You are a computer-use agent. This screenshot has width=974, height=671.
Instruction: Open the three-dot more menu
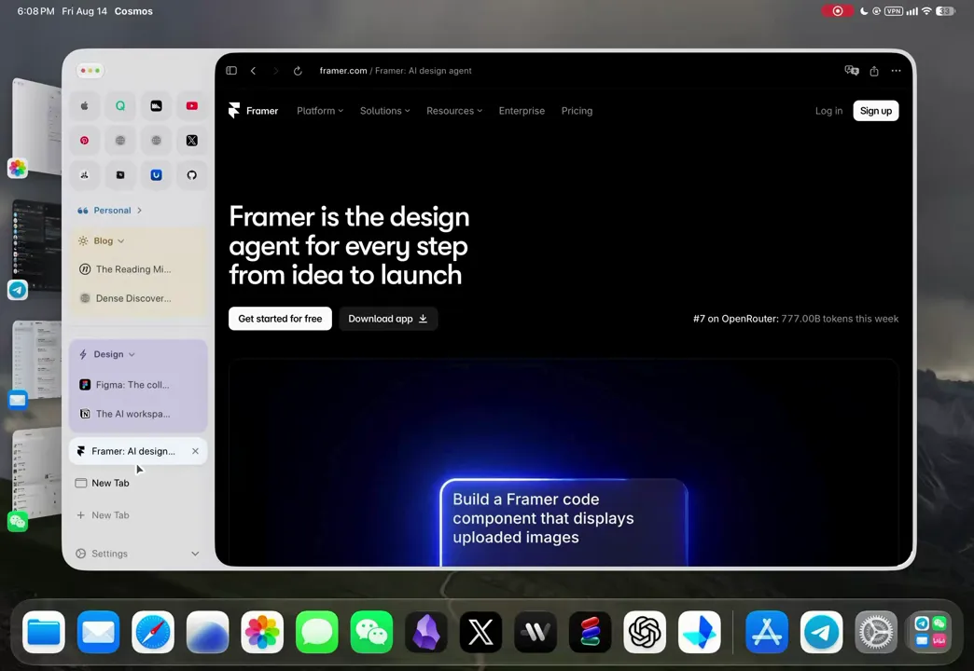click(896, 71)
